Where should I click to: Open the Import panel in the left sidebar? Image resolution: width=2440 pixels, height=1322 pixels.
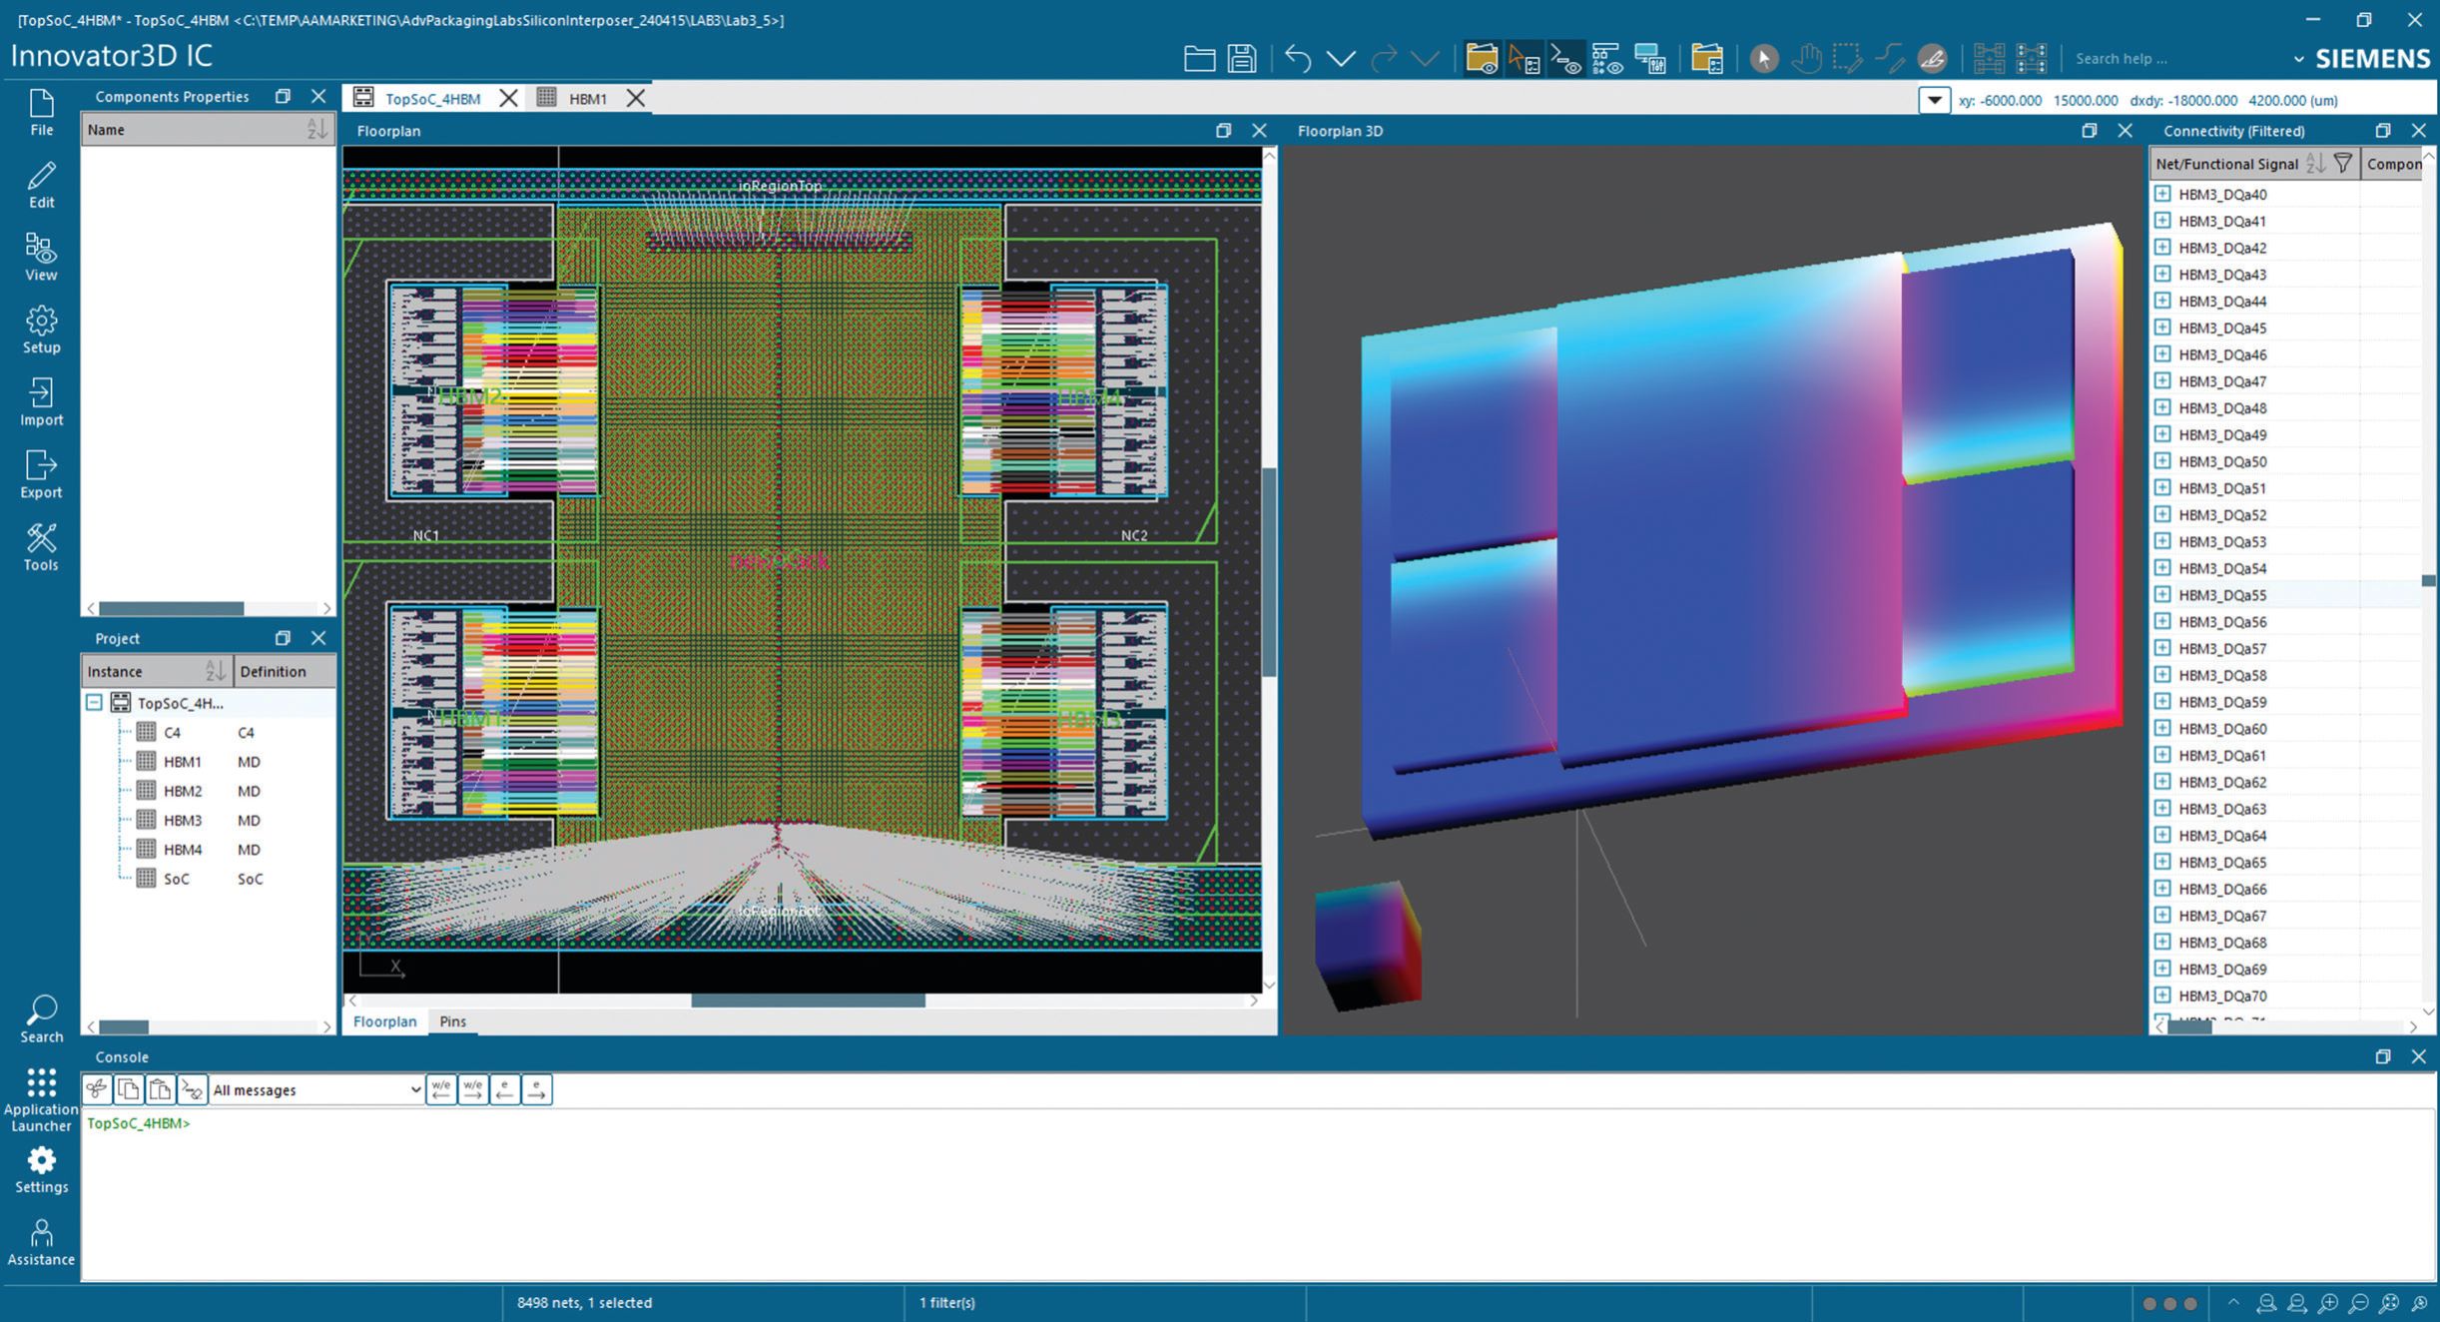41,399
